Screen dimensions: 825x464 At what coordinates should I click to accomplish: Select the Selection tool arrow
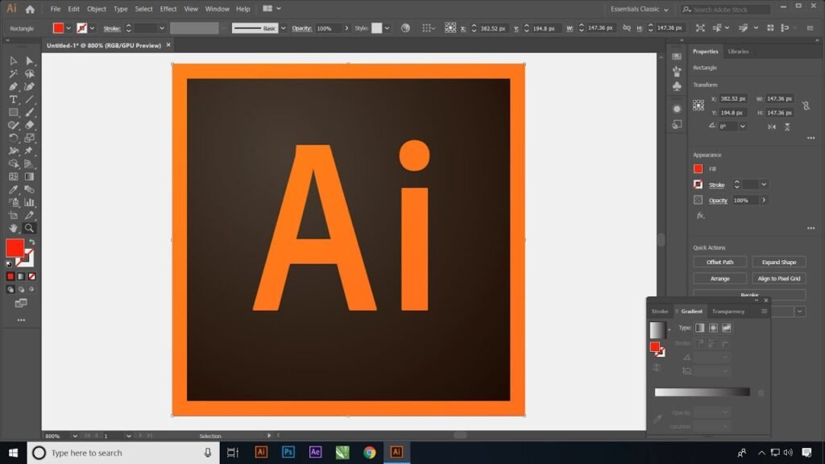click(x=13, y=61)
